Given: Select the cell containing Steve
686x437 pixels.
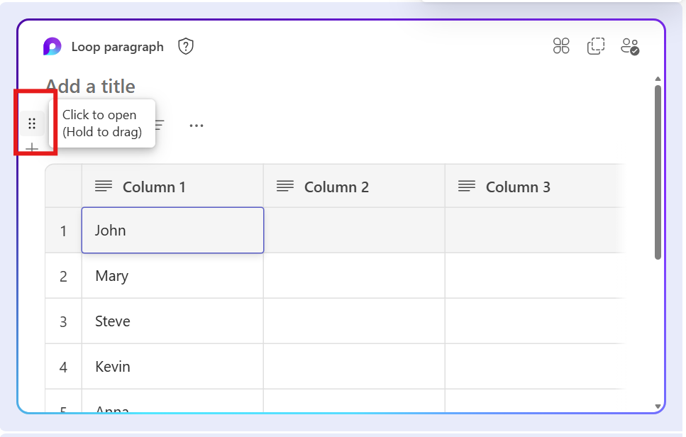Looking at the screenshot, I should click(x=172, y=321).
